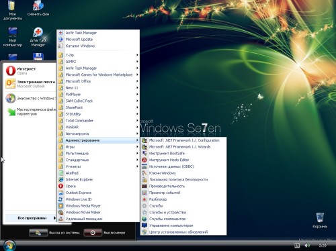Expand the Nero 11 folder
This screenshot has height=251, width=336.
[98, 88]
